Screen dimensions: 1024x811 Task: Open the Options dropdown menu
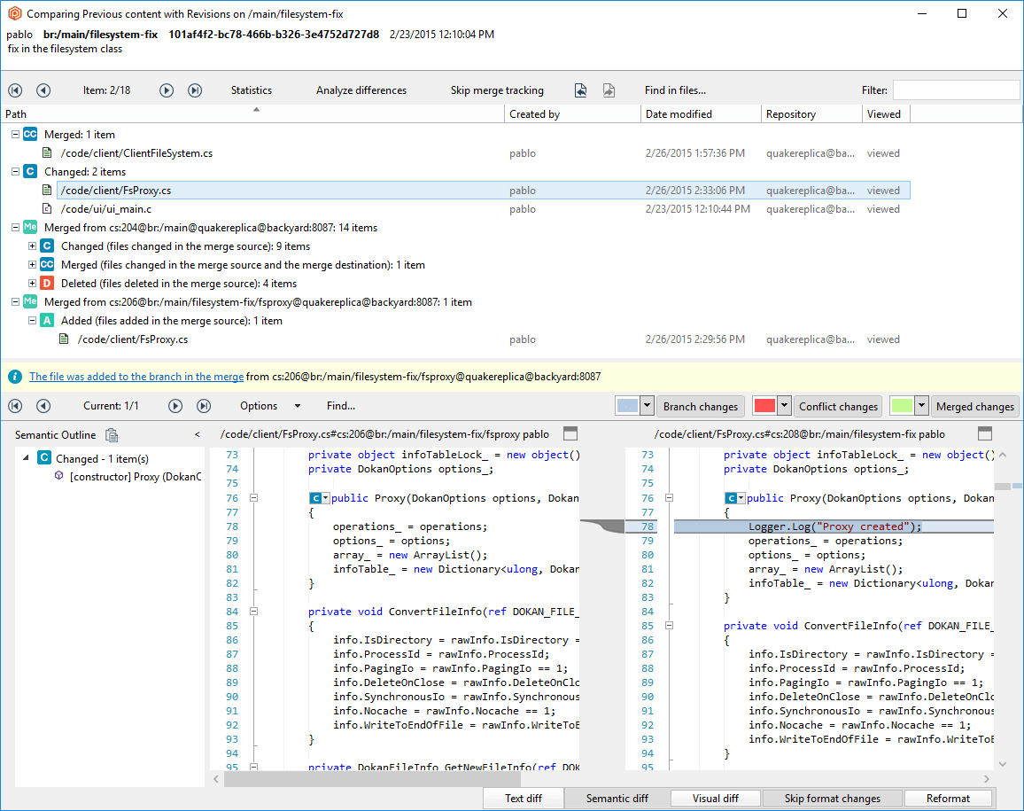pos(269,406)
